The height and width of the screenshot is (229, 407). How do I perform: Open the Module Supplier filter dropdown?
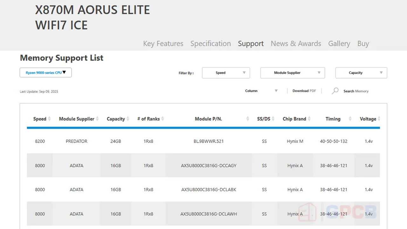tap(293, 73)
